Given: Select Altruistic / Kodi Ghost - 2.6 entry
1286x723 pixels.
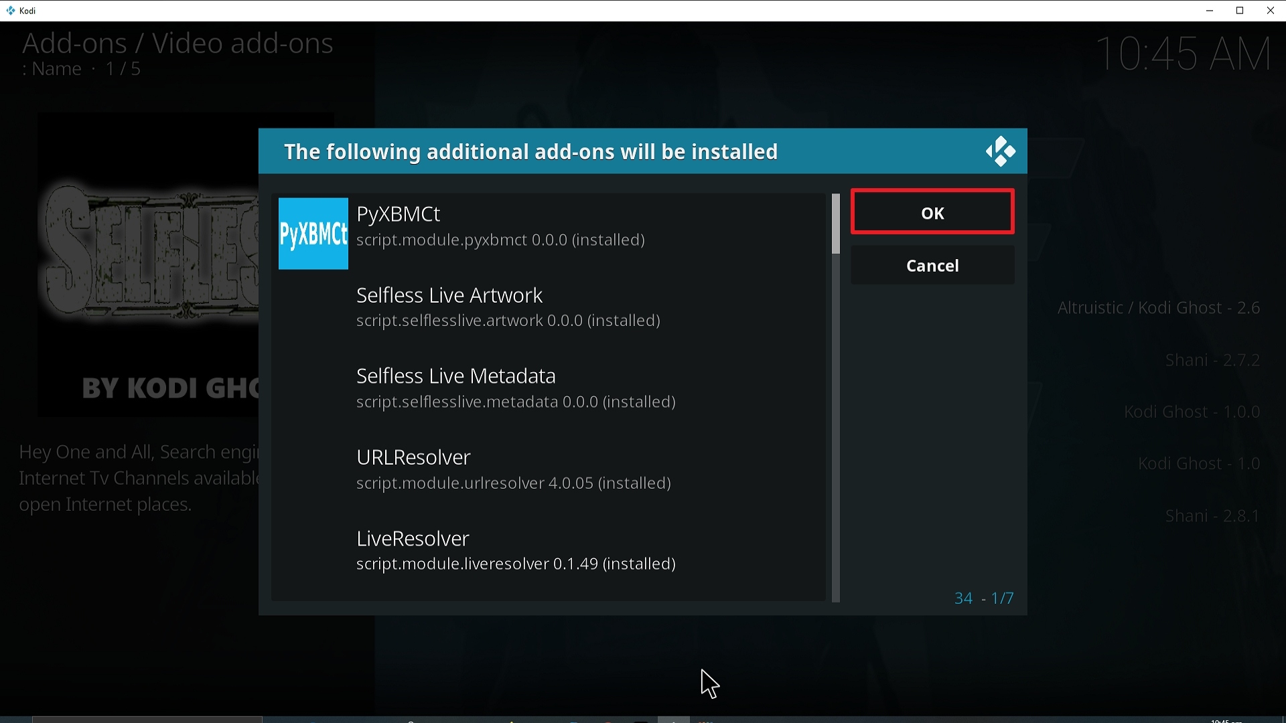Looking at the screenshot, I should tap(1159, 308).
